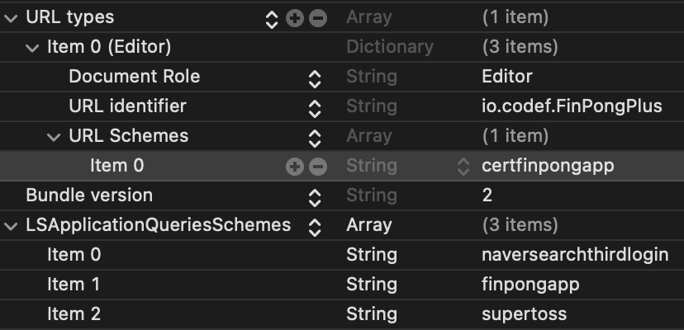Click the finpongapp value
The width and height of the screenshot is (684, 330).
pyautogui.click(x=530, y=285)
